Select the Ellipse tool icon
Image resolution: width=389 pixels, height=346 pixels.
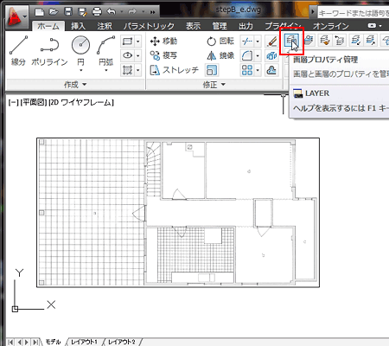pos(127,55)
